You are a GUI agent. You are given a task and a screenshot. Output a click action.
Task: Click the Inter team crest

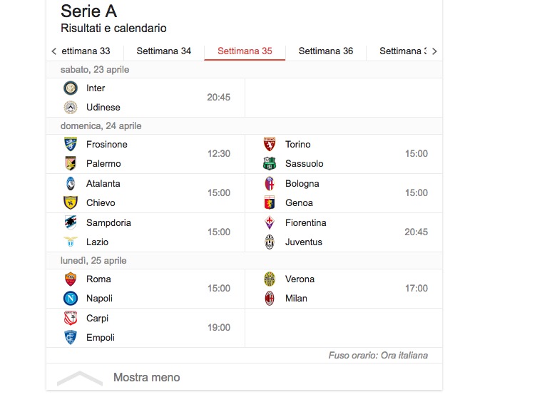tap(70, 88)
